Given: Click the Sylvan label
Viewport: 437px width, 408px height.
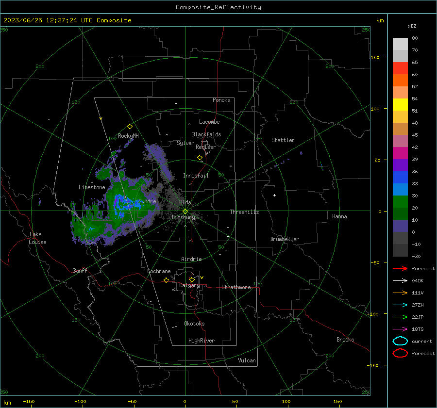Looking at the screenshot, I should click(185, 143).
